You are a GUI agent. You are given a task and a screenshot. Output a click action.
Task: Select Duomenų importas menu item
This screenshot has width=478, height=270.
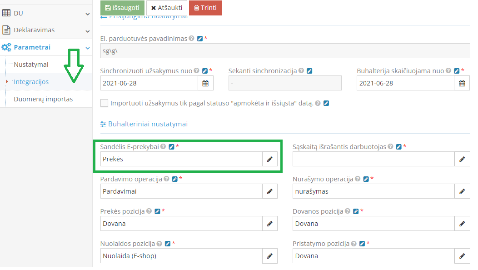tap(43, 99)
